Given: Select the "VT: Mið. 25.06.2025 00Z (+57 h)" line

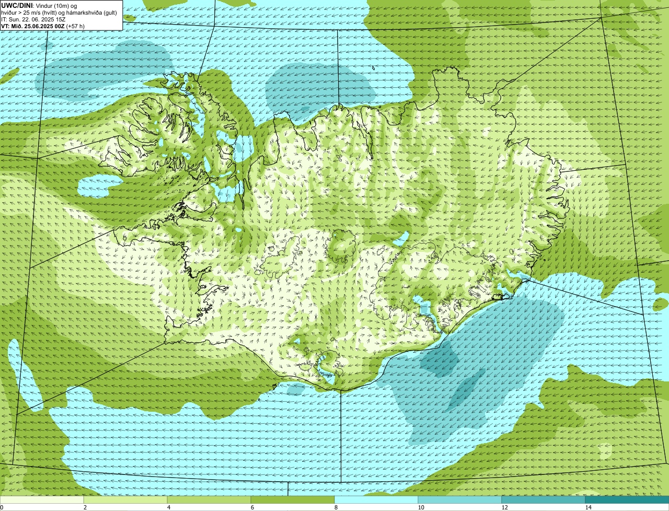Looking at the screenshot, I should tap(43, 26).
